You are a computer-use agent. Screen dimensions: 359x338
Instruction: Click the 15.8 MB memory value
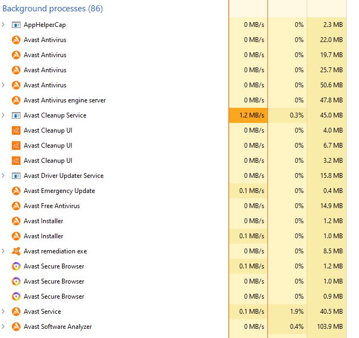click(x=332, y=176)
